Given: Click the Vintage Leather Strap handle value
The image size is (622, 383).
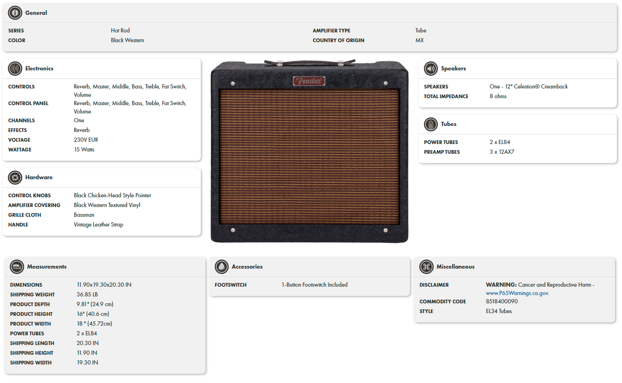Looking at the screenshot, I should [98, 225].
